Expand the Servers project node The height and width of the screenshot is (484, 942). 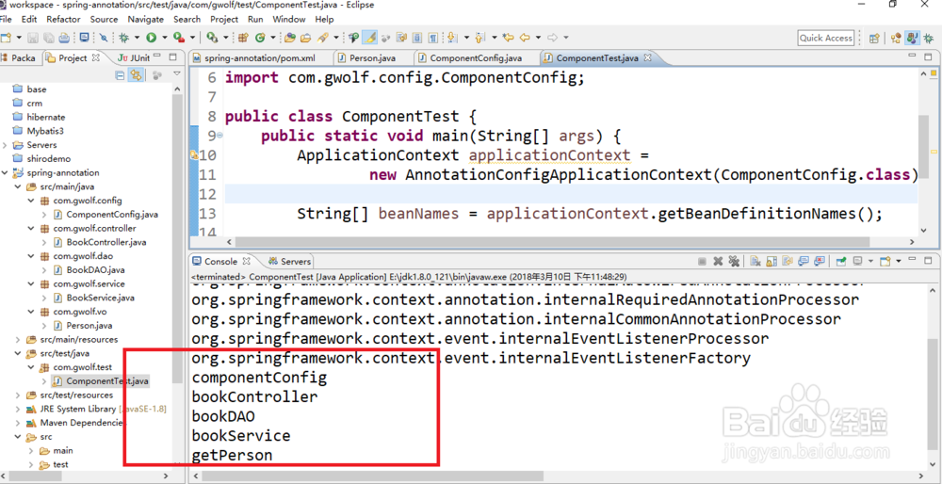[6, 145]
